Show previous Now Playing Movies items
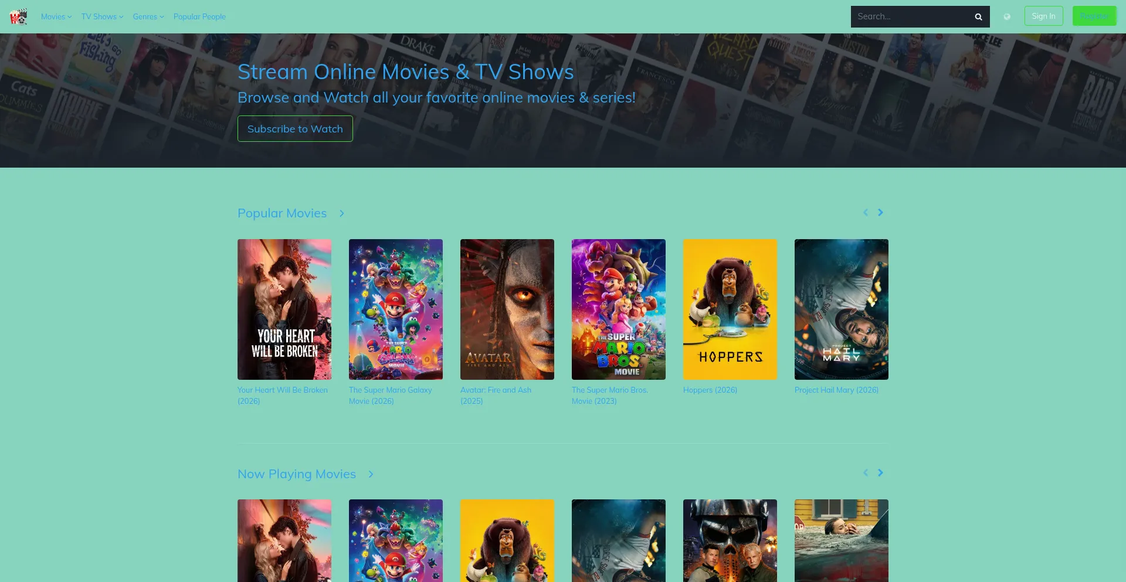1126x582 pixels. click(x=866, y=472)
